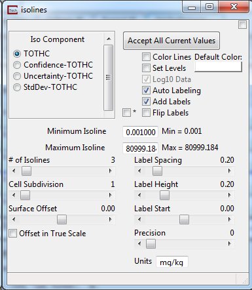The image size is (252, 290).
Task: Click the # of Isolines slider thumb
Action: [x=26, y=171]
